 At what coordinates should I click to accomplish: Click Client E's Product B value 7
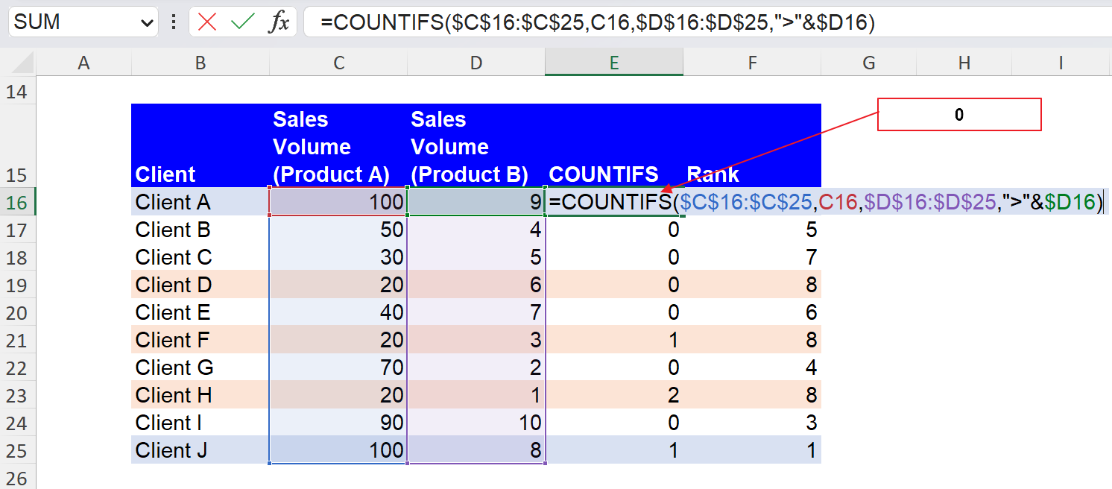click(x=476, y=312)
